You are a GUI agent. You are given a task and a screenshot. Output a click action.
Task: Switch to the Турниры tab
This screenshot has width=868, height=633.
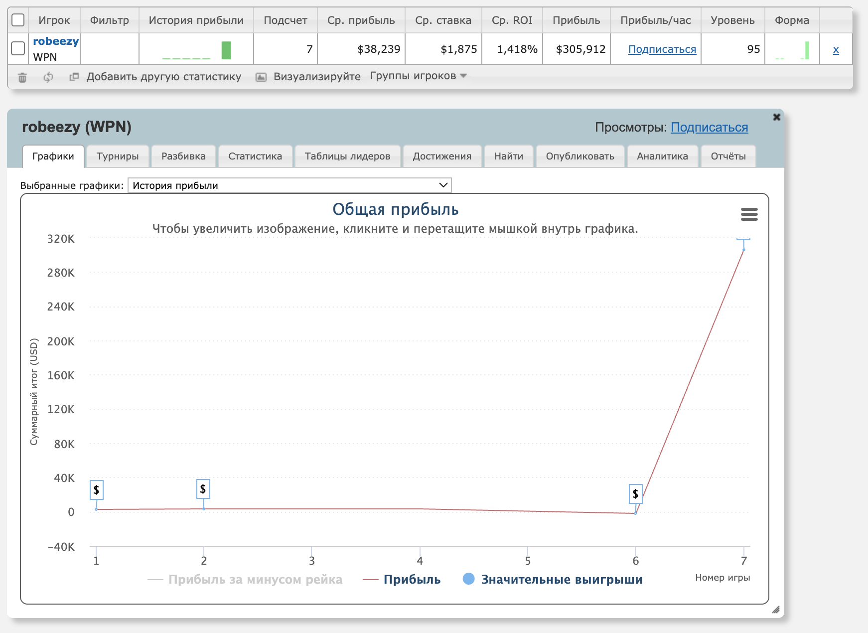coord(118,156)
